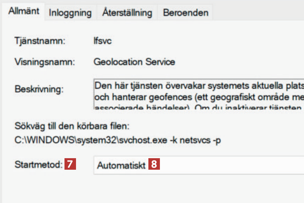304x203 pixels.
Task: Click the word Automatiskt in the Startmetod field
Action: point(121,165)
